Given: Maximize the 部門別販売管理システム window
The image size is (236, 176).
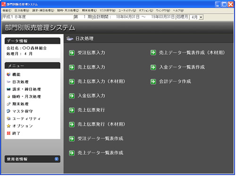Looking at the screenshot, I should click(x=224, y=4).
